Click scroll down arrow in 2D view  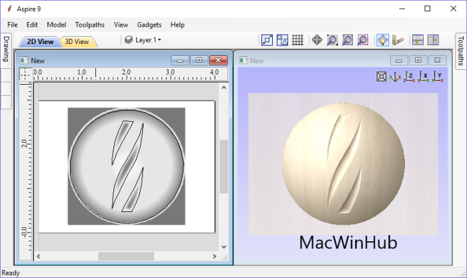pos(224,247)
